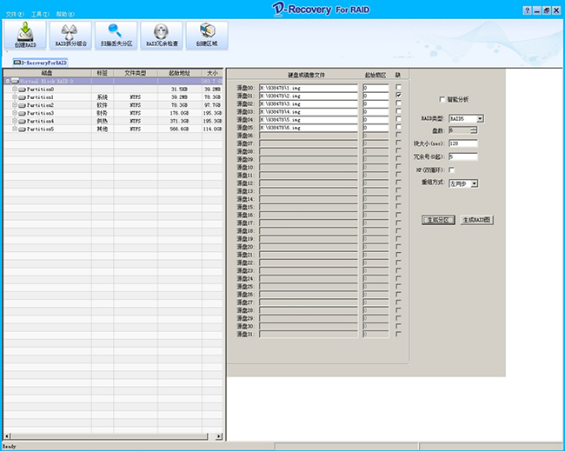Viewport: 565px width, 452px height.
Task: Expand the Partition2 tree node
Action: tap(15, 104)
